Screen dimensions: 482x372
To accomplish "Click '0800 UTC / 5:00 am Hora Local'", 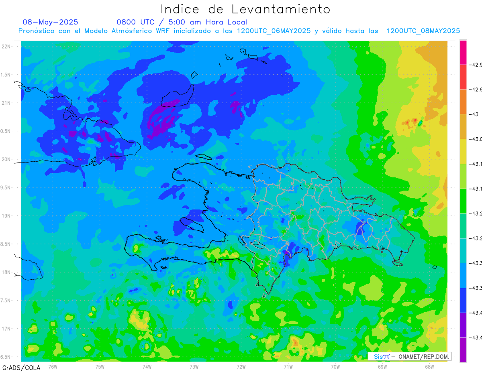I will [182, 22].
